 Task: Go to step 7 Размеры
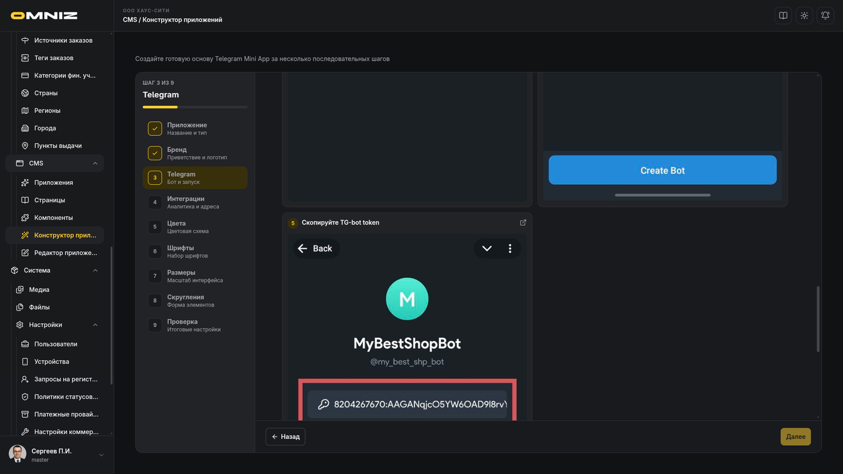coord(195,276)
